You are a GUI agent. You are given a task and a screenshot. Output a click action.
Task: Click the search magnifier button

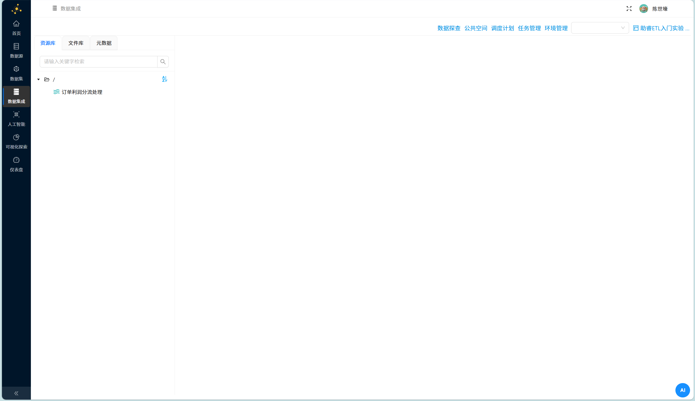[x=163, y=62]
